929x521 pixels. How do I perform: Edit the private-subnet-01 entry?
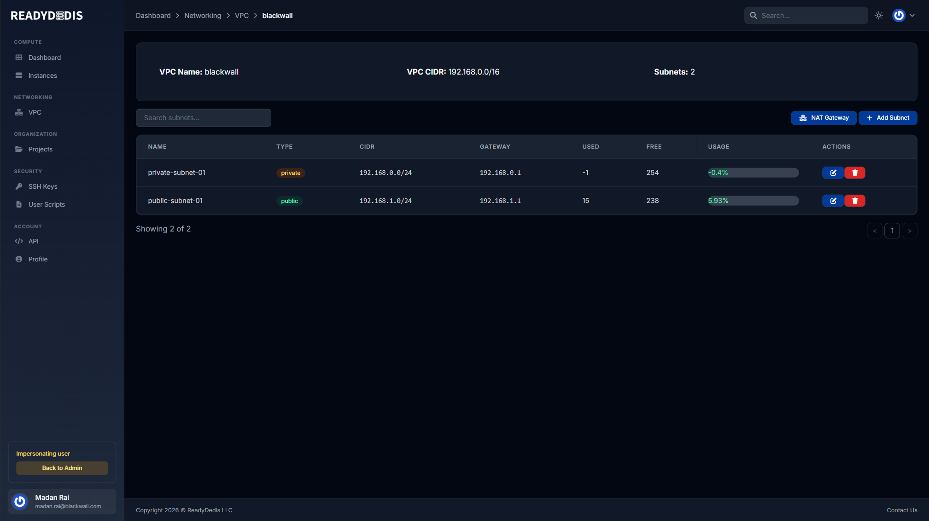(833, 173)
